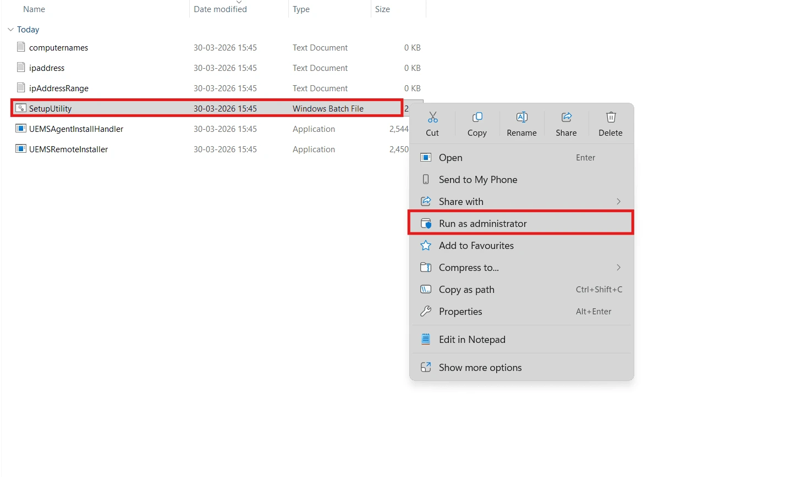Click the Share icon at menu top
796x477 pixels.
click(x=566, y=117)
